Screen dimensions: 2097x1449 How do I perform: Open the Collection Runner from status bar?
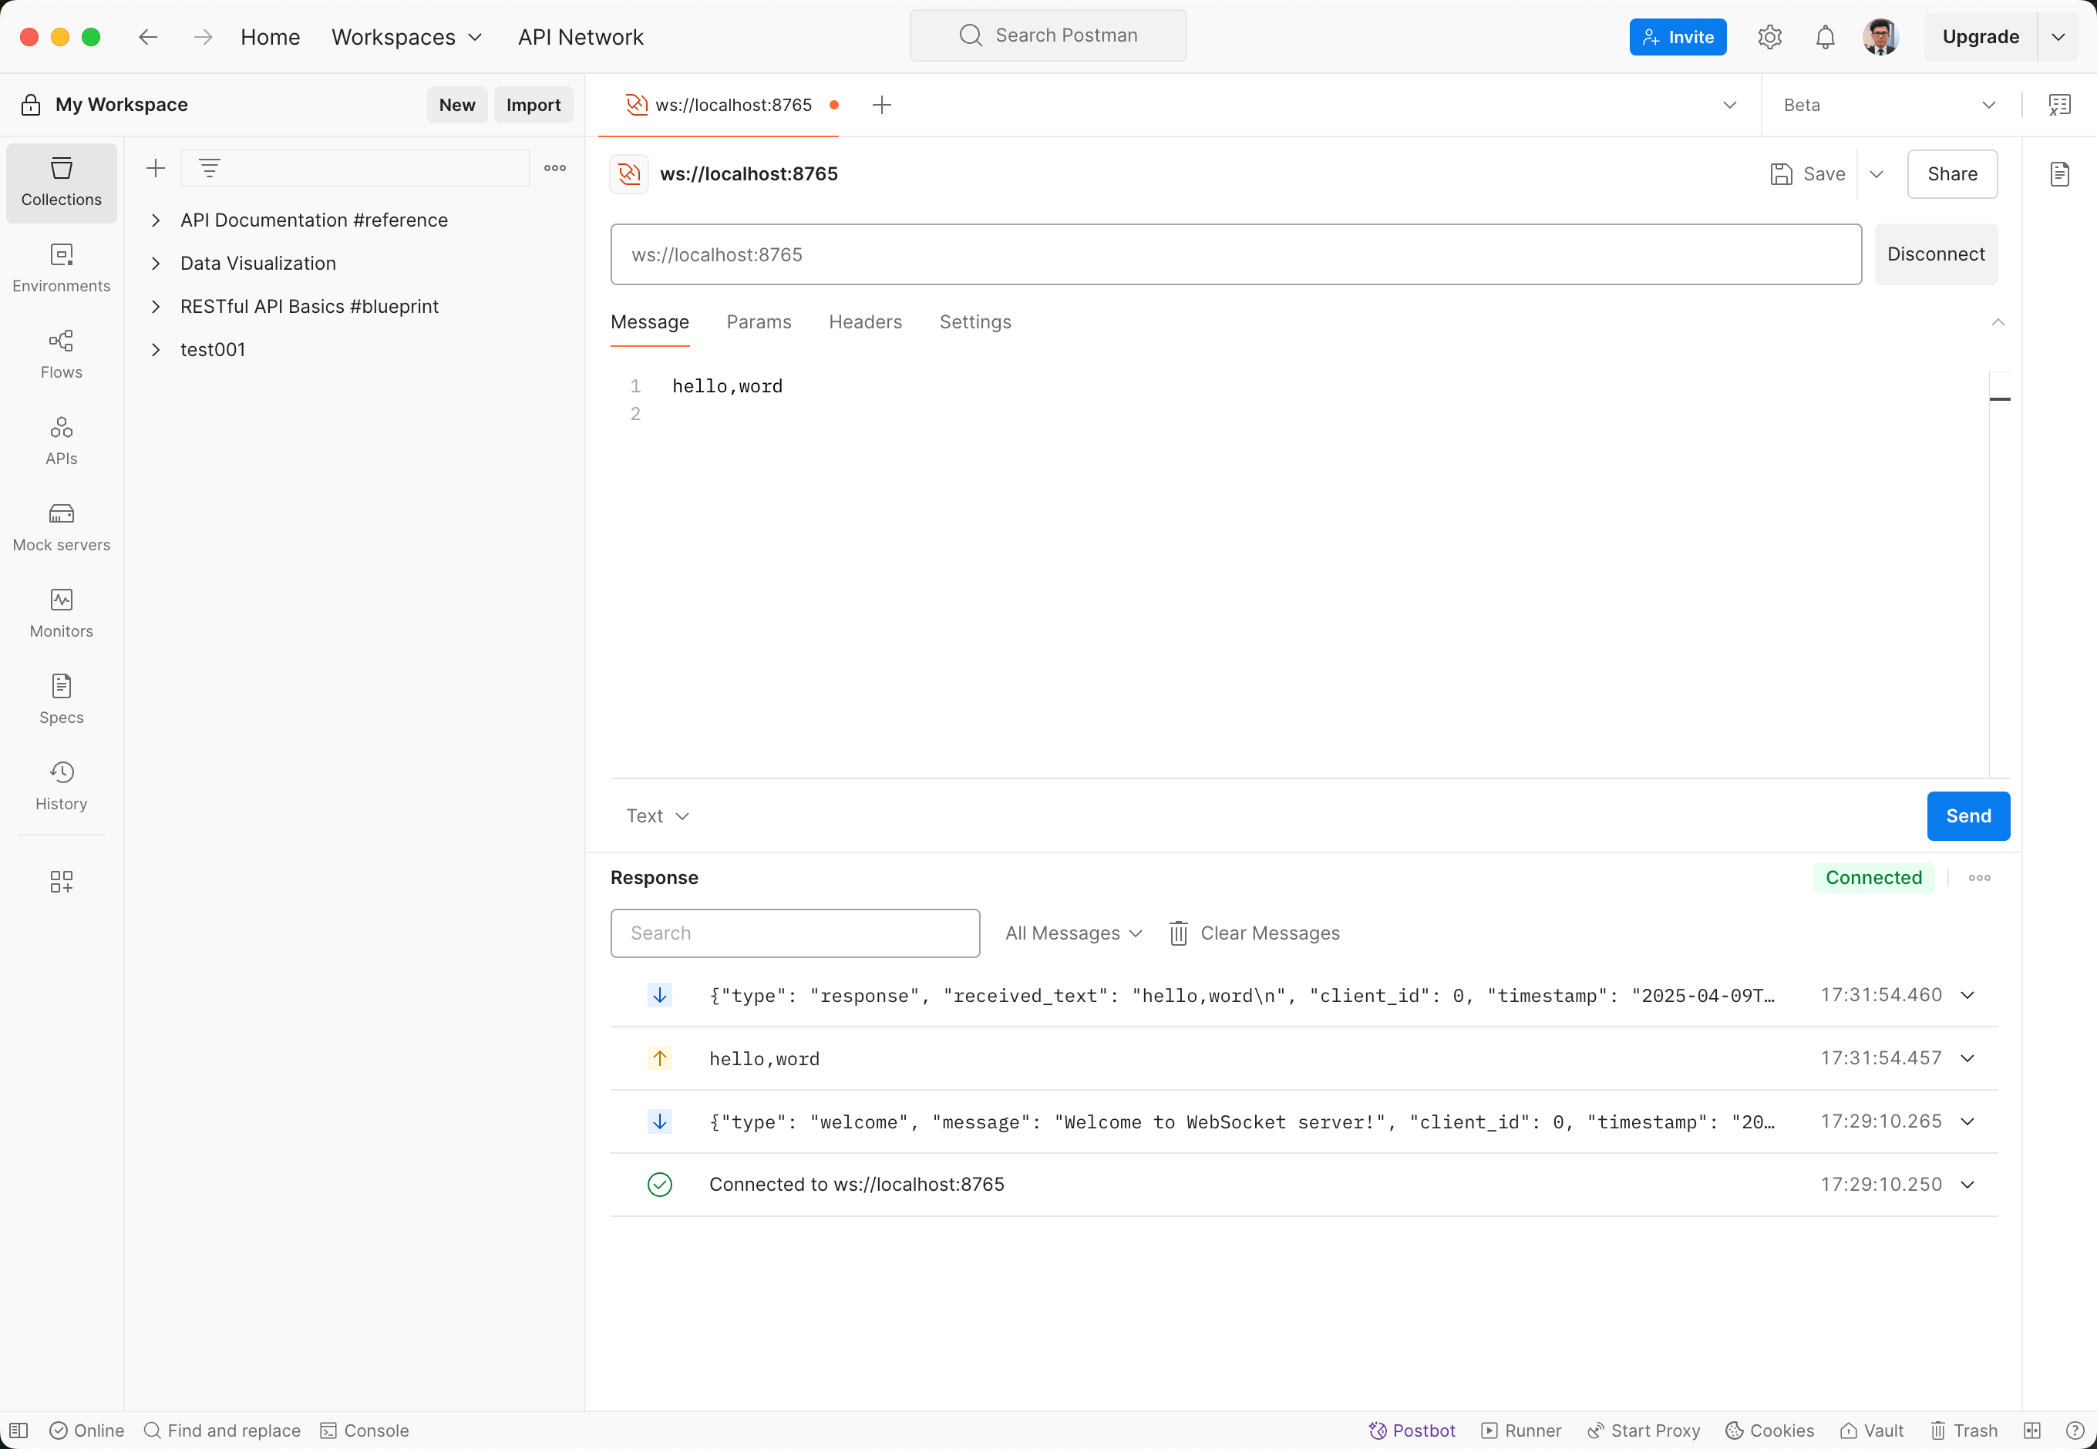tap(1521, 1430)
